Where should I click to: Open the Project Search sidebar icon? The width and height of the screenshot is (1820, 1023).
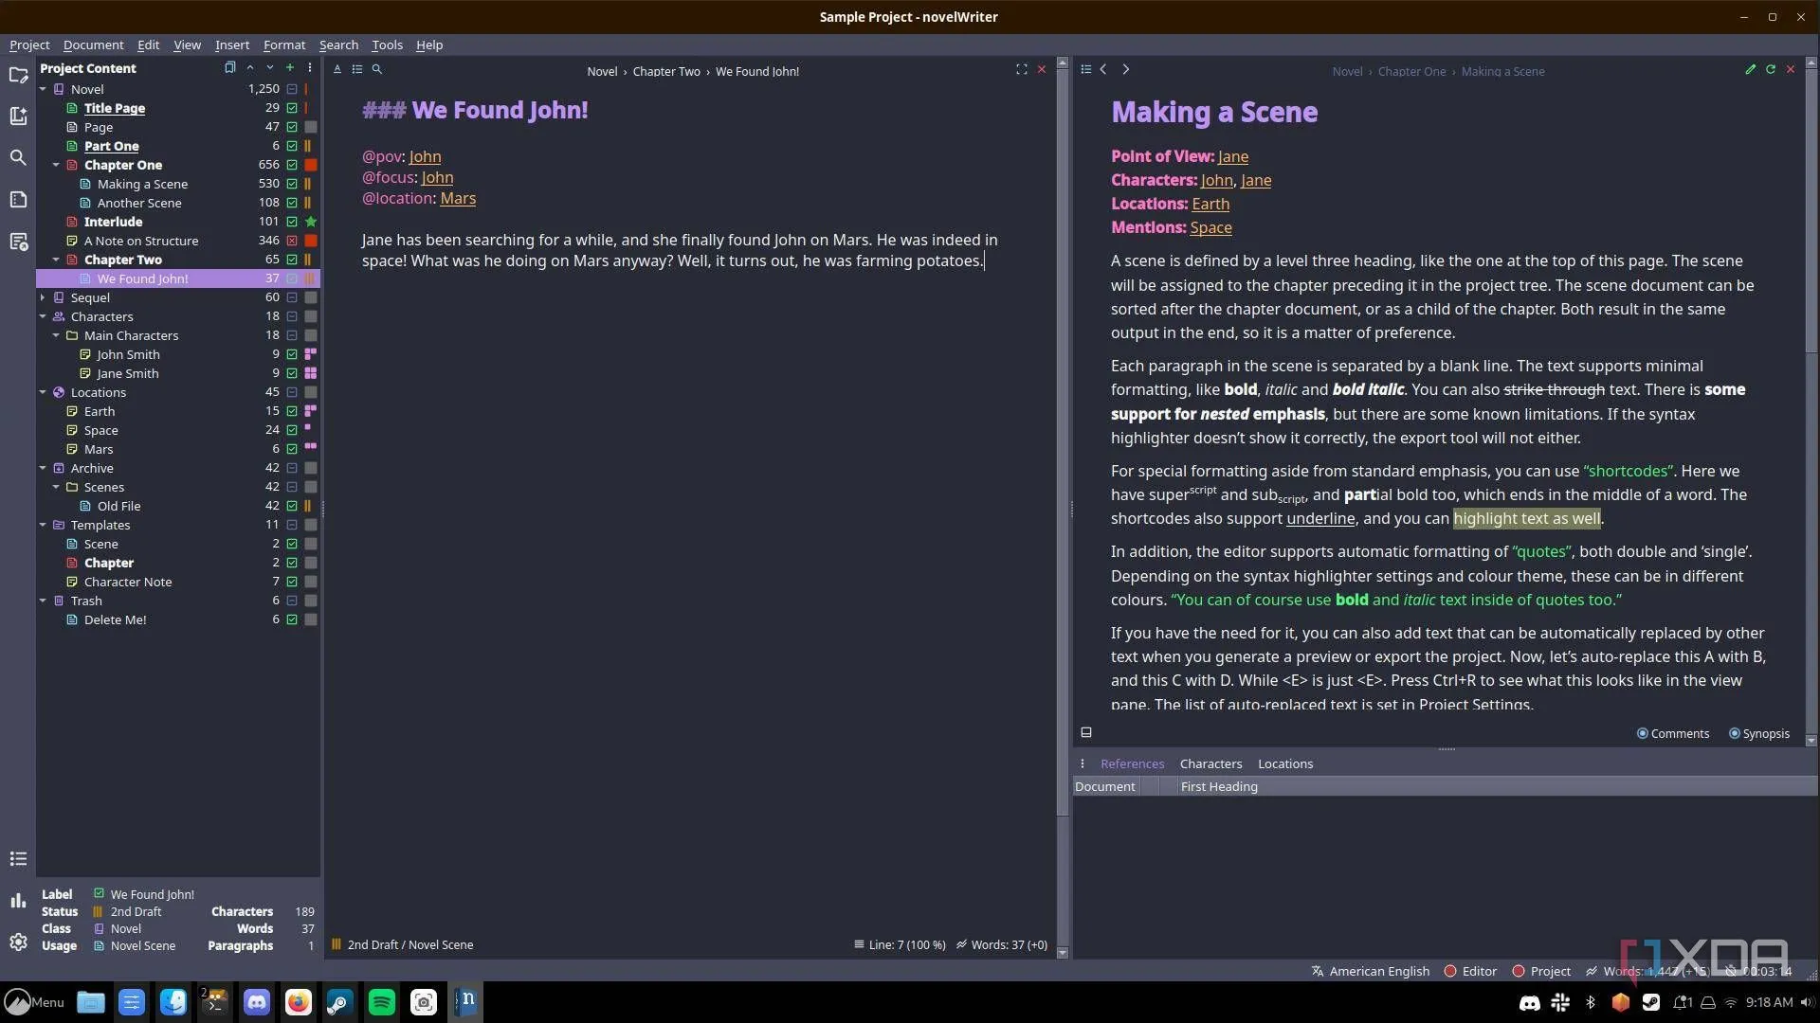18,157
